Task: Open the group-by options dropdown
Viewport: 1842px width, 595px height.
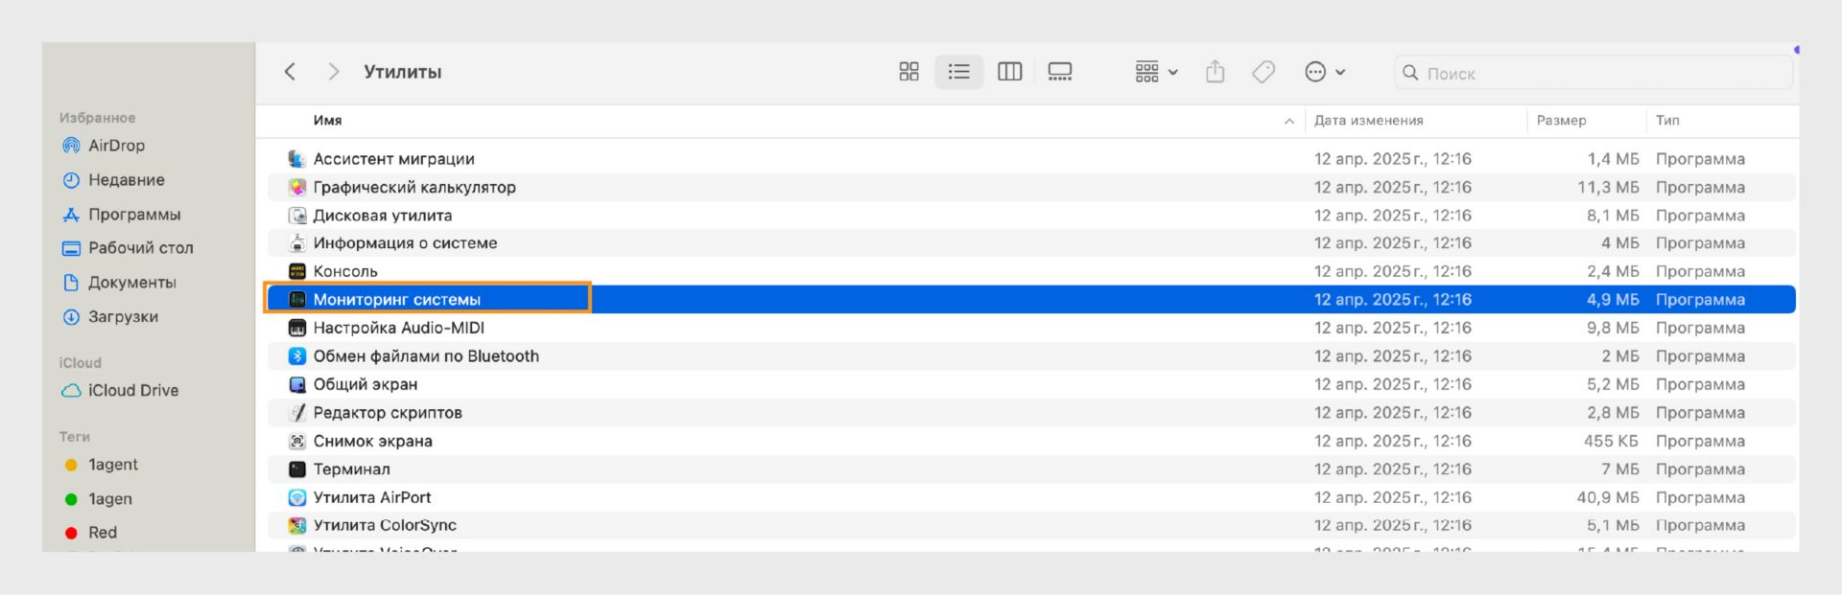Action: [x=1156, y=72]
